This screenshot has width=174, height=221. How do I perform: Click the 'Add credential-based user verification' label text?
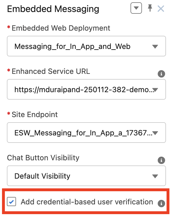coord(87,202)
